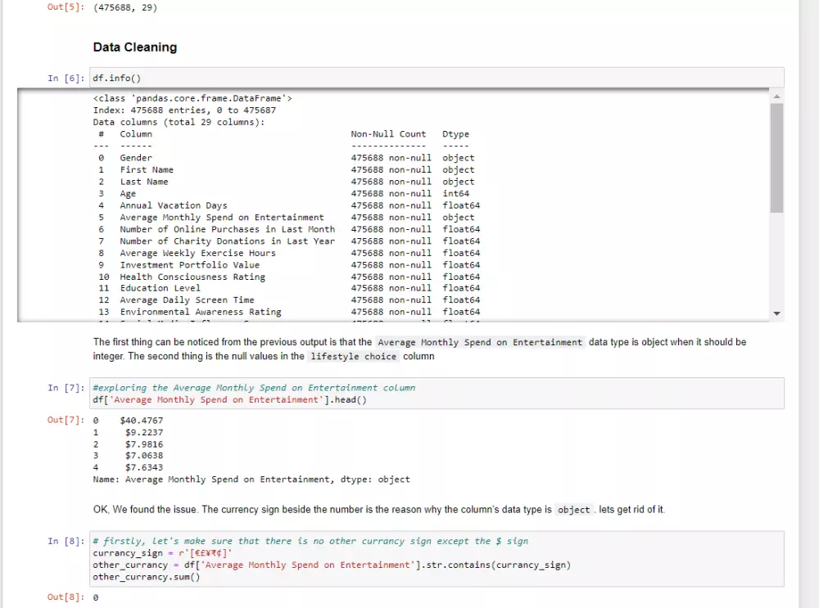Click the '$40.4767' value in Out[7]
The height and width of the screenshot is (608, 819).
pyautogui.click(x=141, y=421)
